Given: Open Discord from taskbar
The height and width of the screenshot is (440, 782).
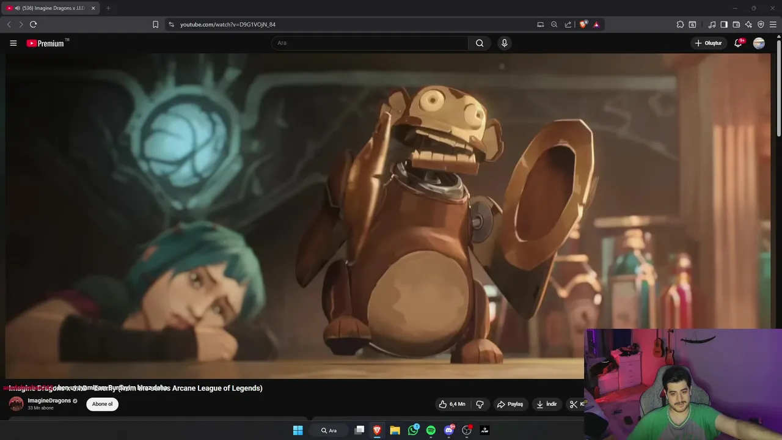Looking at the screenshot, I should click(x=449, y=430).
